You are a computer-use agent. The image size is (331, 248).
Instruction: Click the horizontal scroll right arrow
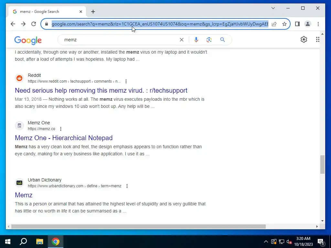tap(317, 226)
